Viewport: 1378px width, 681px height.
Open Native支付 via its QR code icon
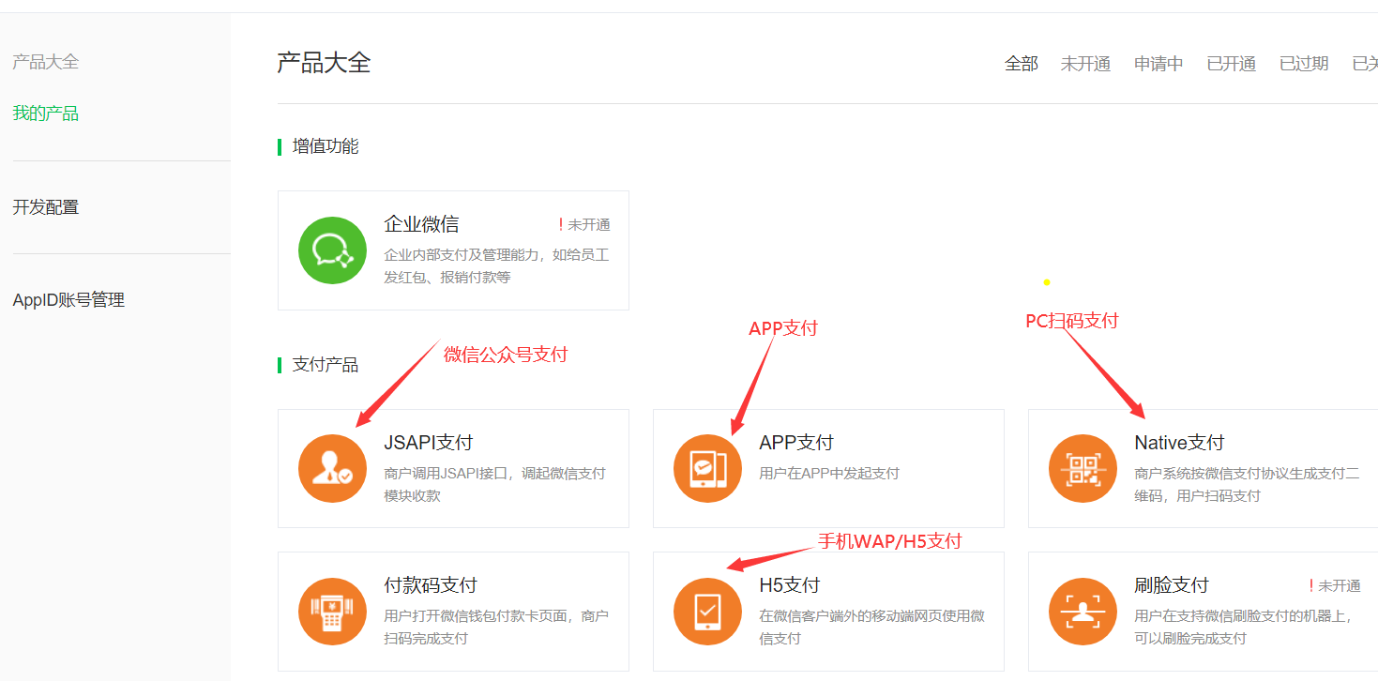[1083, 467]
